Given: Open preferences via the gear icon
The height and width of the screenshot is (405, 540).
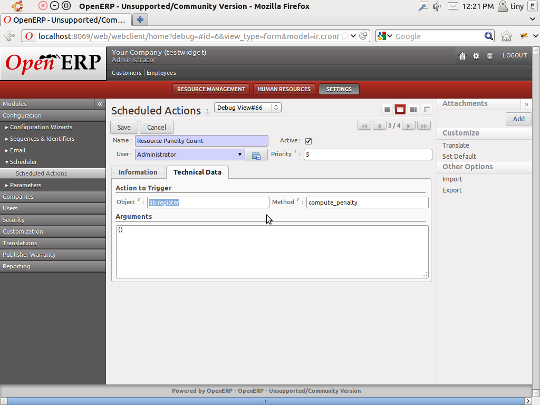Looking at the screenshot, I should [476, 55].
